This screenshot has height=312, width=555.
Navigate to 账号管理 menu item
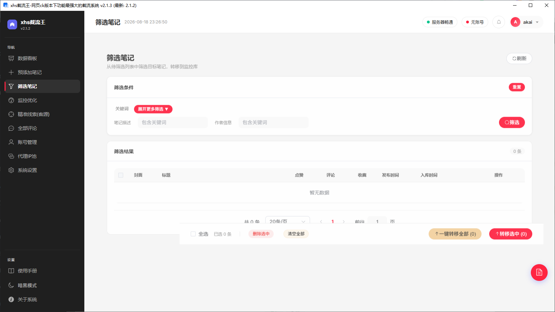click(x=42, y=142)
